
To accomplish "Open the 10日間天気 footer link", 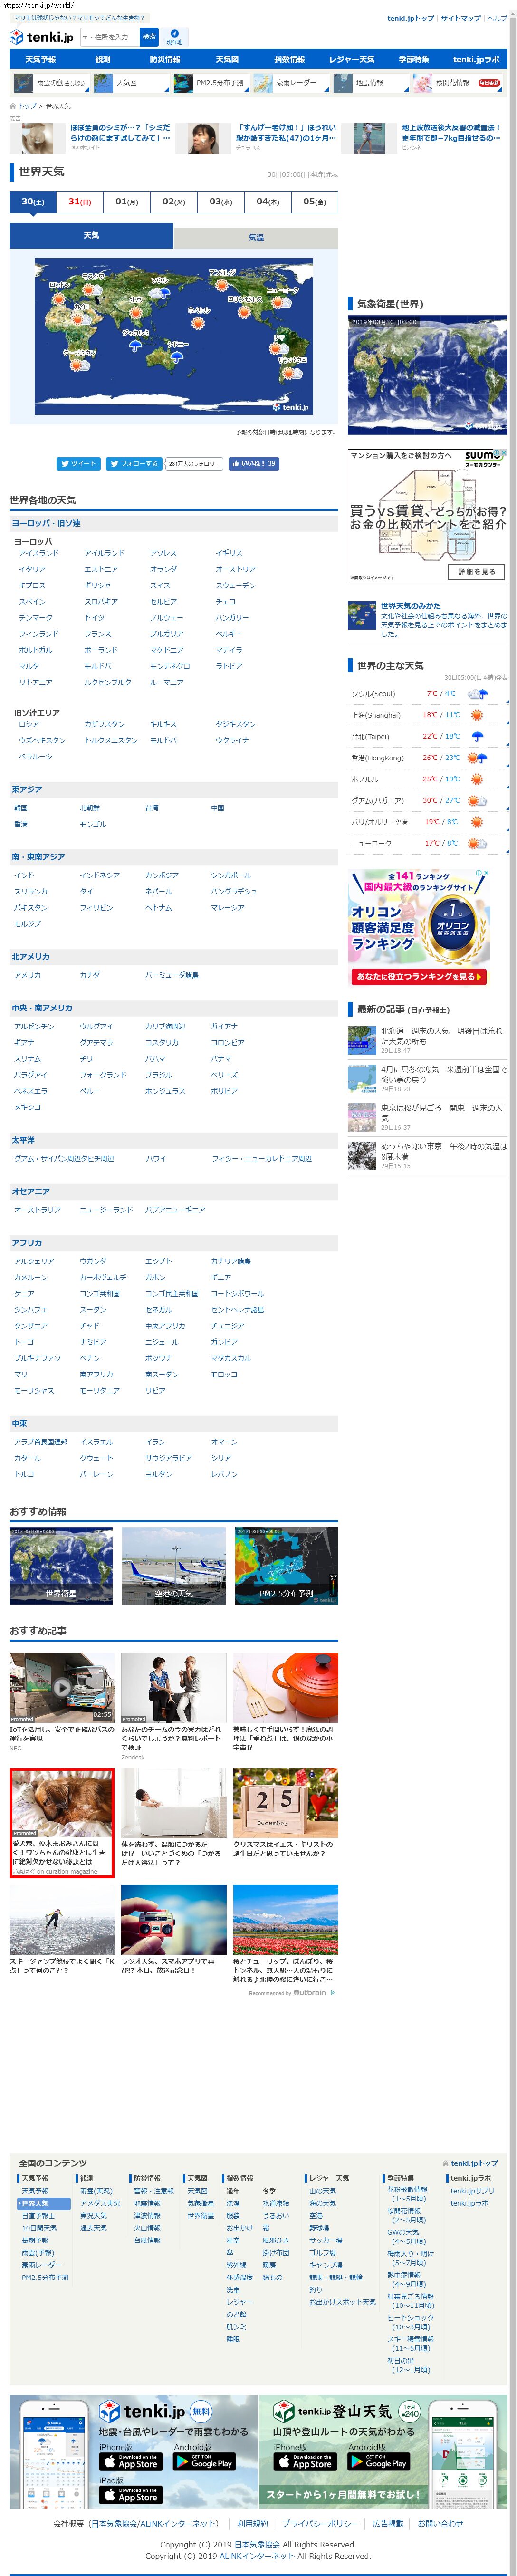I will coord(39,2228).
